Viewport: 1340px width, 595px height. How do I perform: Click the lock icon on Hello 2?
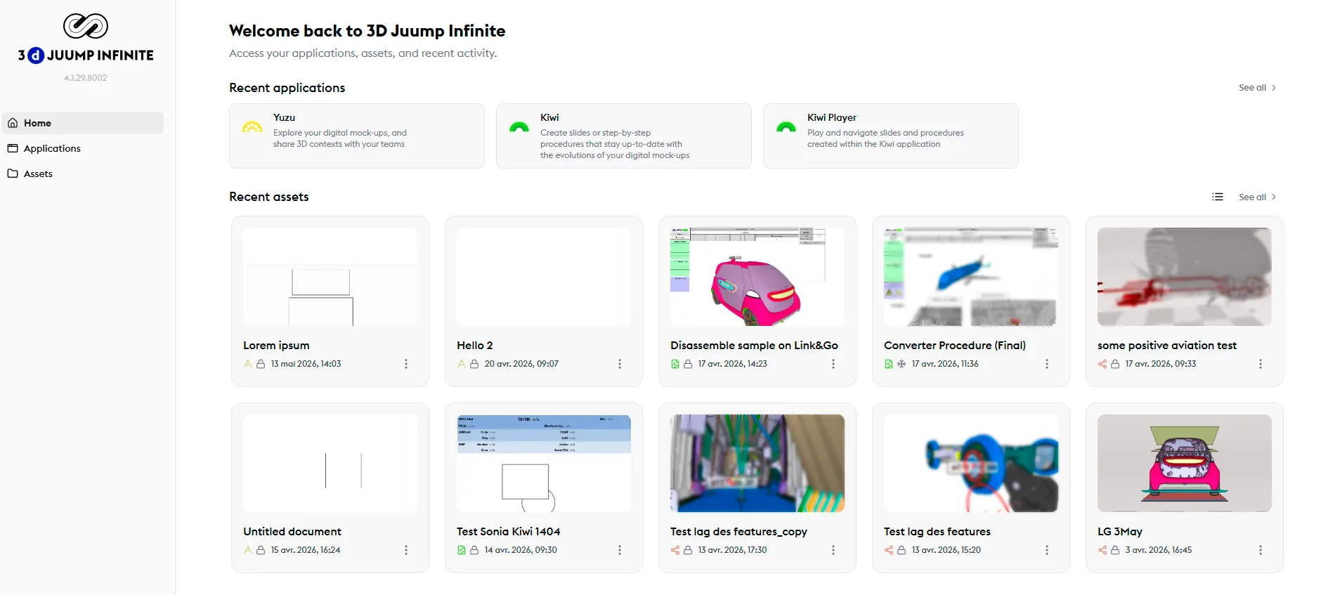click(x=474, y=364)
